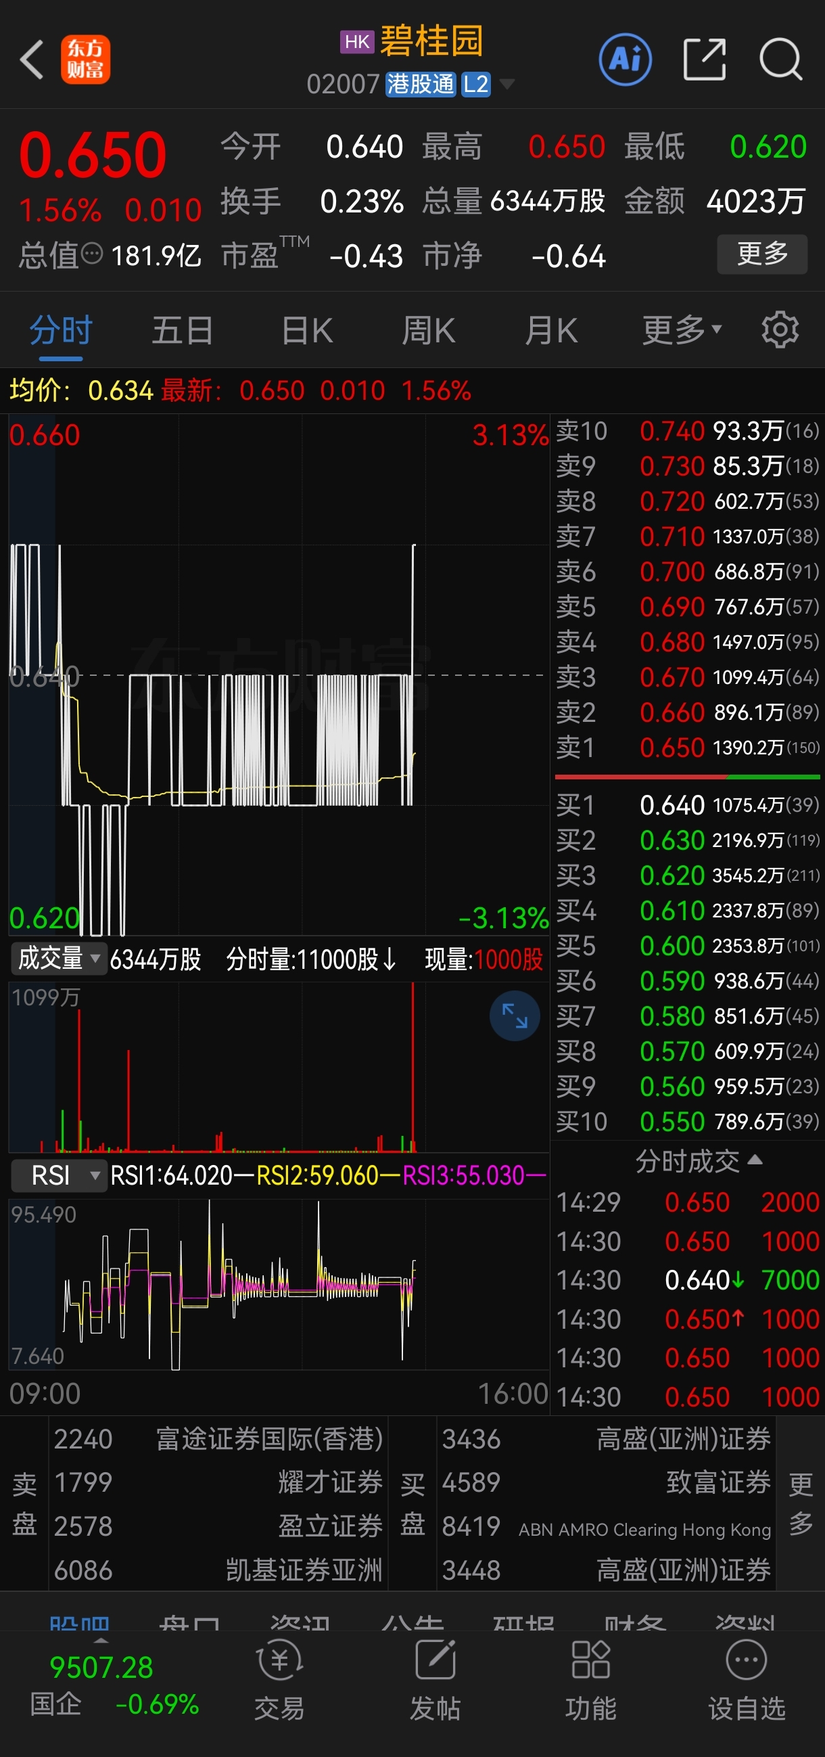Tap the back arrow icon
825x1757 pixels.
point(32,60)
